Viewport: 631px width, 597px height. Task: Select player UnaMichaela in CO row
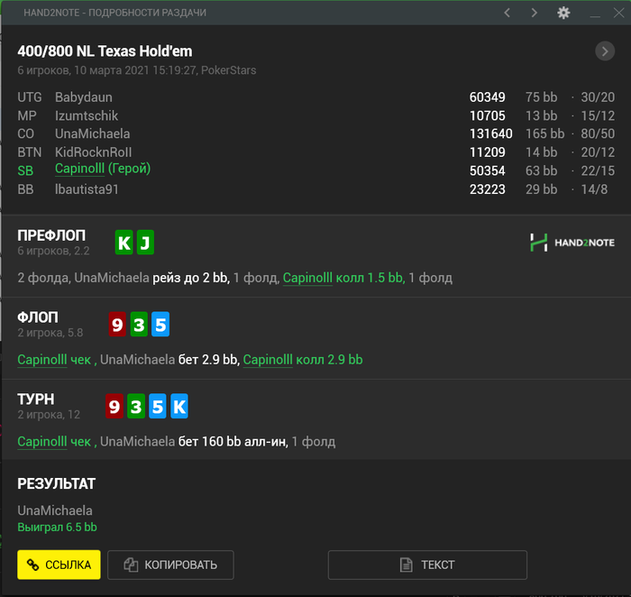click(93, 134)
